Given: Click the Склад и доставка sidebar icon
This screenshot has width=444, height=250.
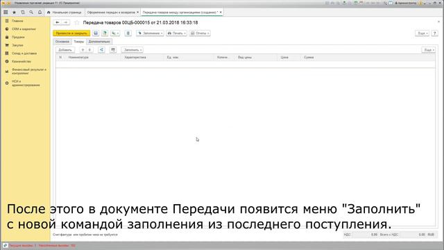Looking at the screenshot, I should click(x=7, y=53).
